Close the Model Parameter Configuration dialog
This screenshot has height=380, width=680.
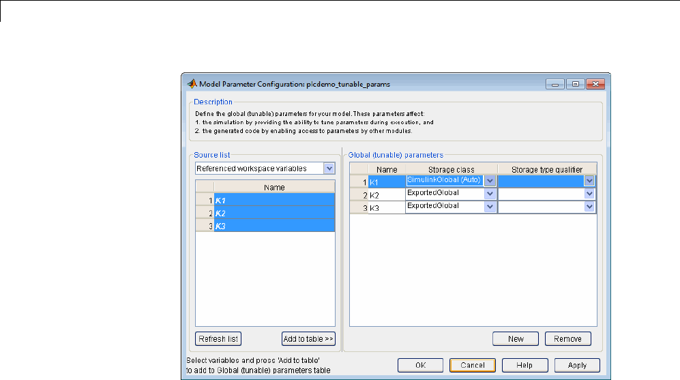pyautogui.click(x=595, y=84)
